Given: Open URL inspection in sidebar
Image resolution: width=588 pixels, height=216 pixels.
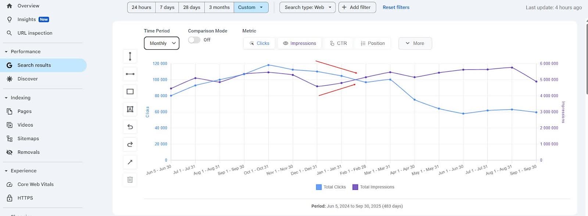Looking at the screenshot, I should tap(35, 33).
